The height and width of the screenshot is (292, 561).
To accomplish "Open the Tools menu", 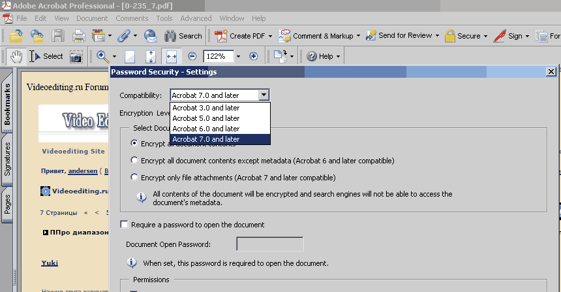I will (164, 18).
